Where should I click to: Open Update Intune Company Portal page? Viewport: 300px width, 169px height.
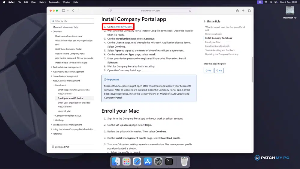(x=70, y=54)
